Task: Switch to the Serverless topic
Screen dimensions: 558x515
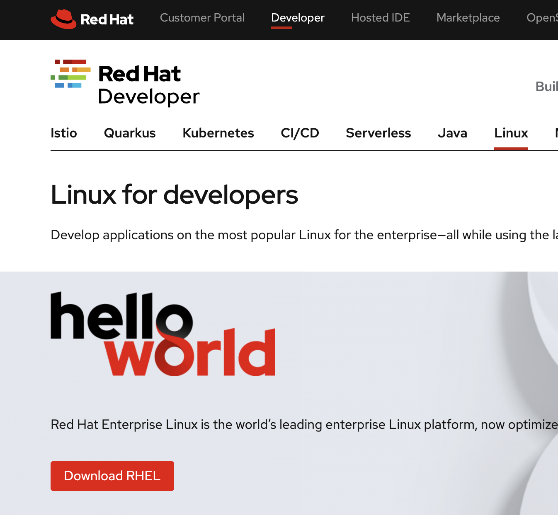Action: click(378, 133)
